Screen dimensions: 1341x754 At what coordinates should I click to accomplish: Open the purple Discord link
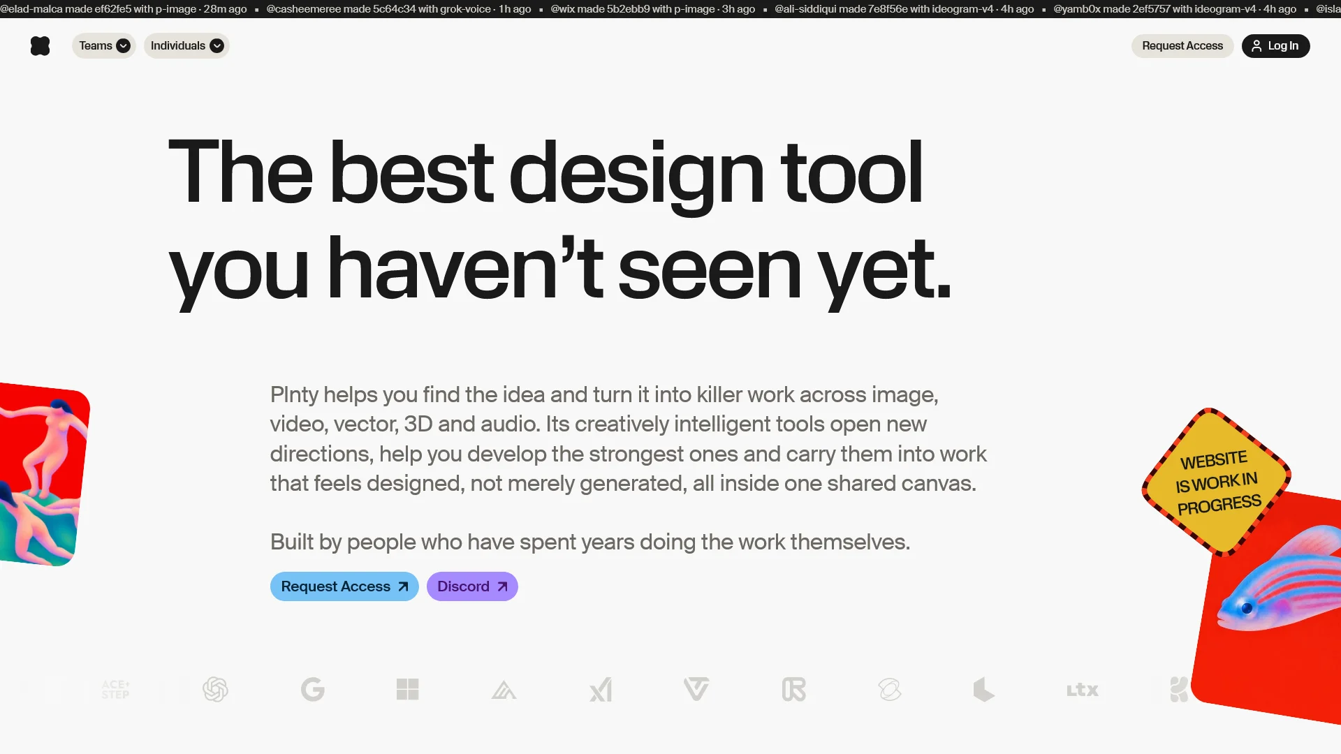(x=472, y=586)
